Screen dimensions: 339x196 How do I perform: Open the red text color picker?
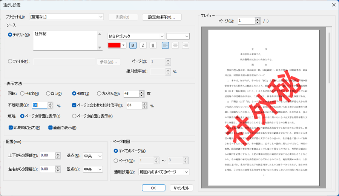tap(117, 46)
